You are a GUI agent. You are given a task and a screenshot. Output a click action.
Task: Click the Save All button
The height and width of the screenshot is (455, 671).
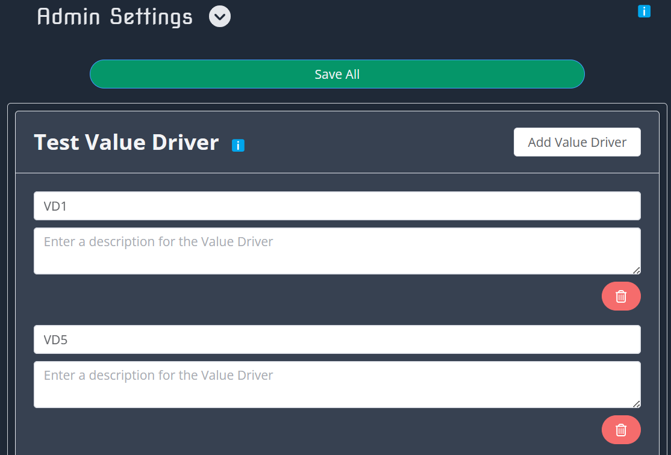point(337,73)
